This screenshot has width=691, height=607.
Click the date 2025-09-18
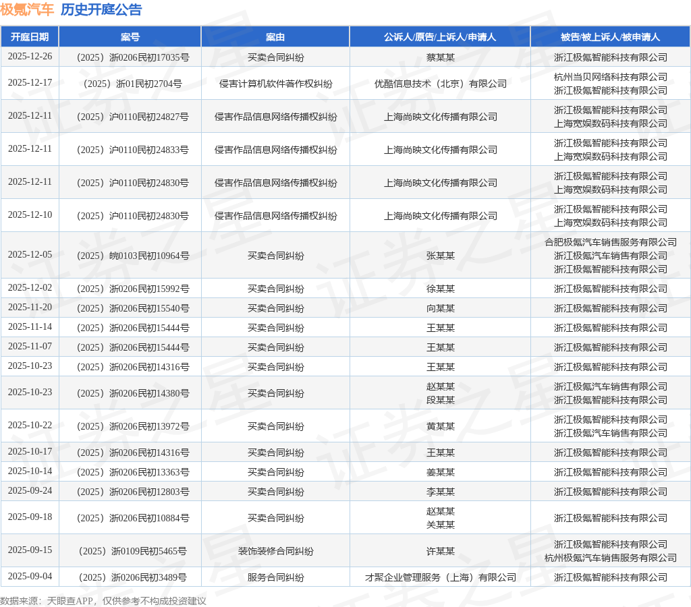click(x=30, y=517)
